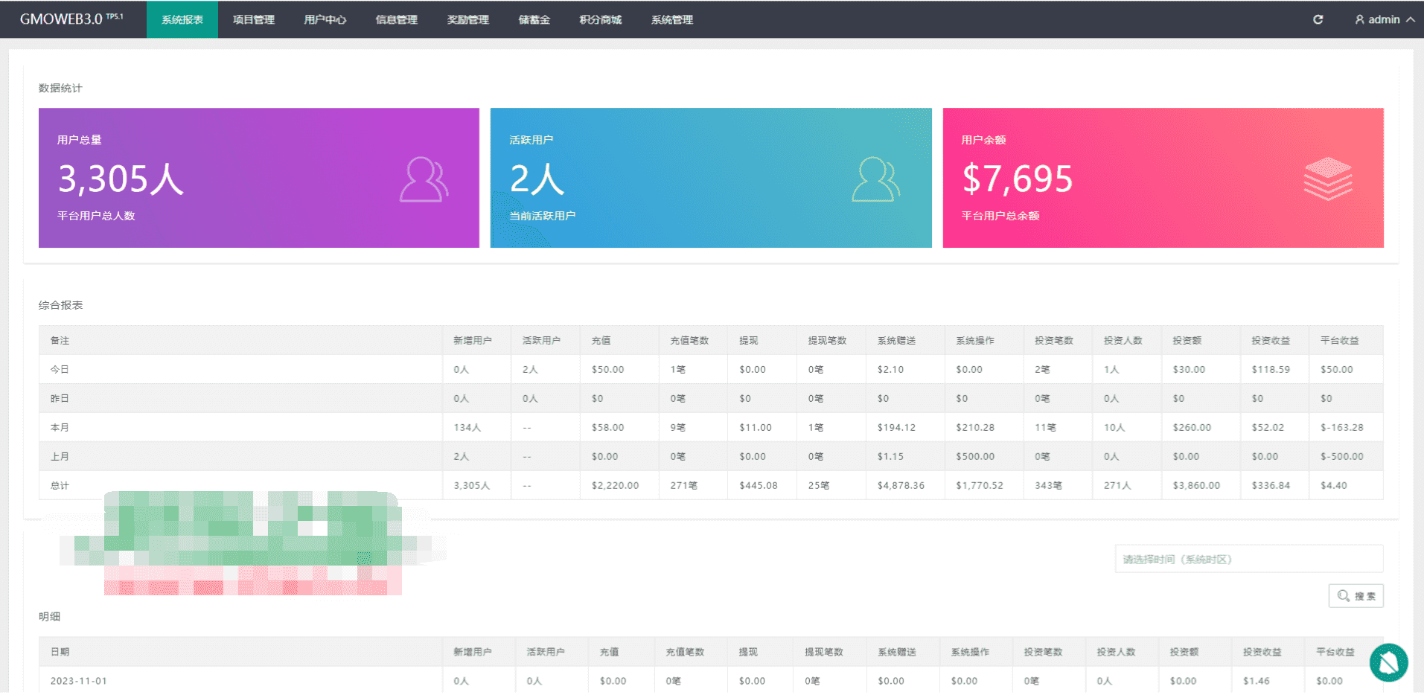
Task: Open the 系统管理 menu
Action: coord(672,19)
